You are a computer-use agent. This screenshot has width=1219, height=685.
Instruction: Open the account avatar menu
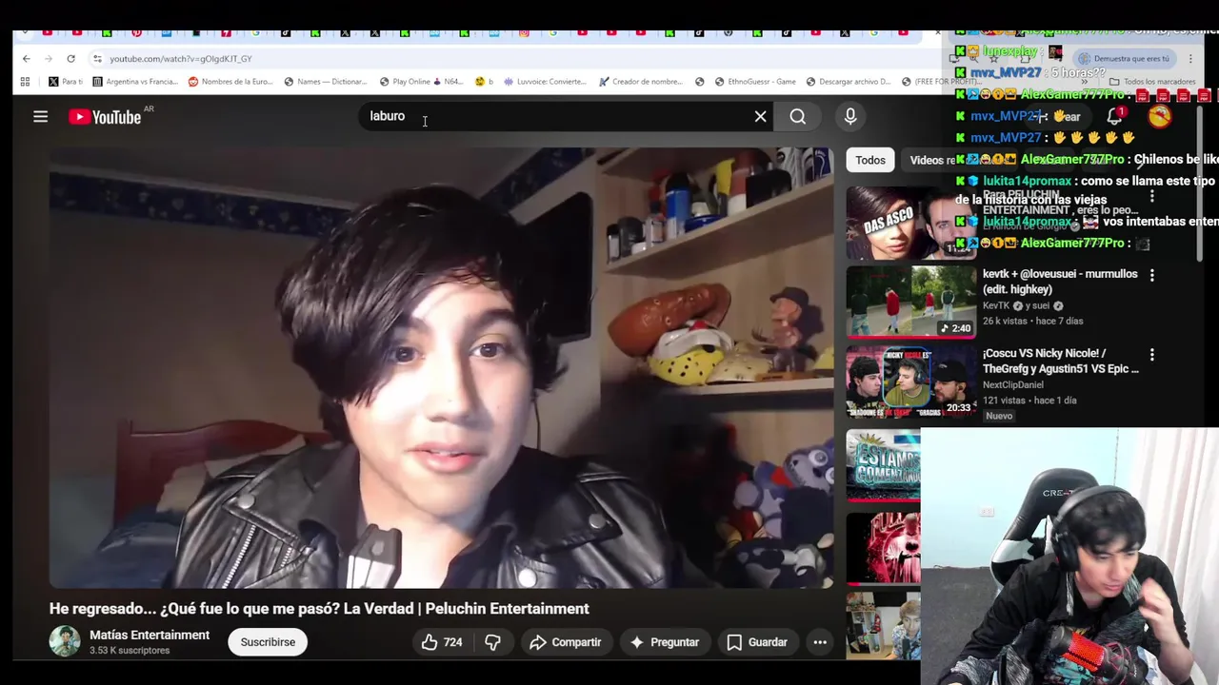(1159, 116)
